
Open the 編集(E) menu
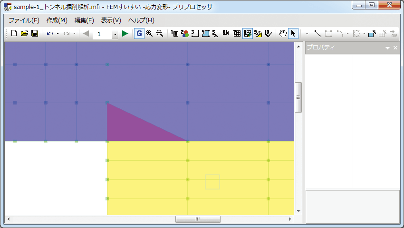click(x=84, y=20)
